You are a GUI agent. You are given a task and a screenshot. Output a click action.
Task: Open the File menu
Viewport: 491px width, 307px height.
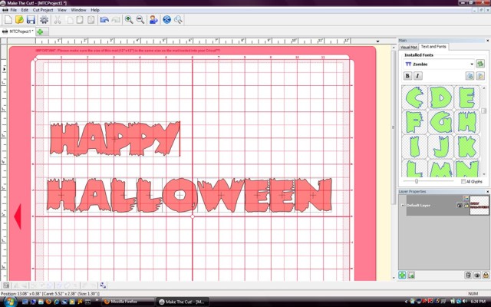pyautogui.click(x=14, y=10)
